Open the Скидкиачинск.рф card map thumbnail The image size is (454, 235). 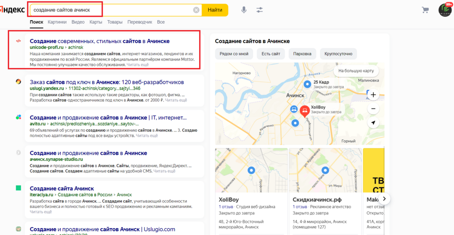click(325, 170)
